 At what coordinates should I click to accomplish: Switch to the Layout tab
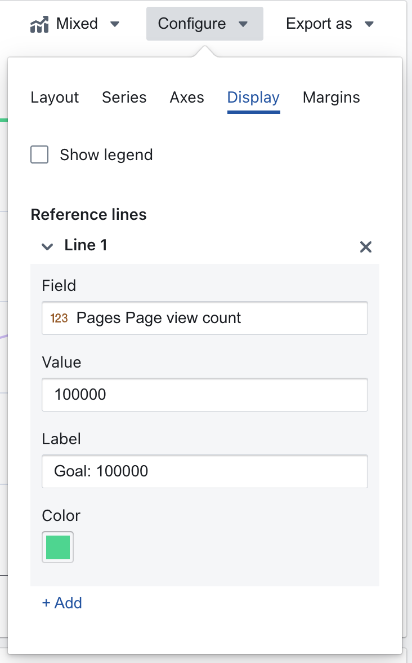click(x=55, y=97)
